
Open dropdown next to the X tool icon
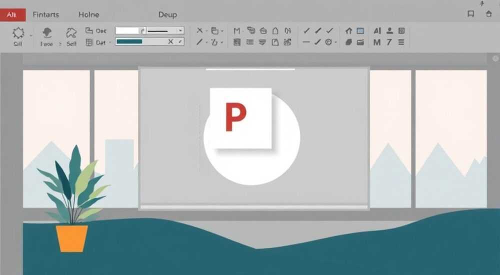click(x=206, y=31)
